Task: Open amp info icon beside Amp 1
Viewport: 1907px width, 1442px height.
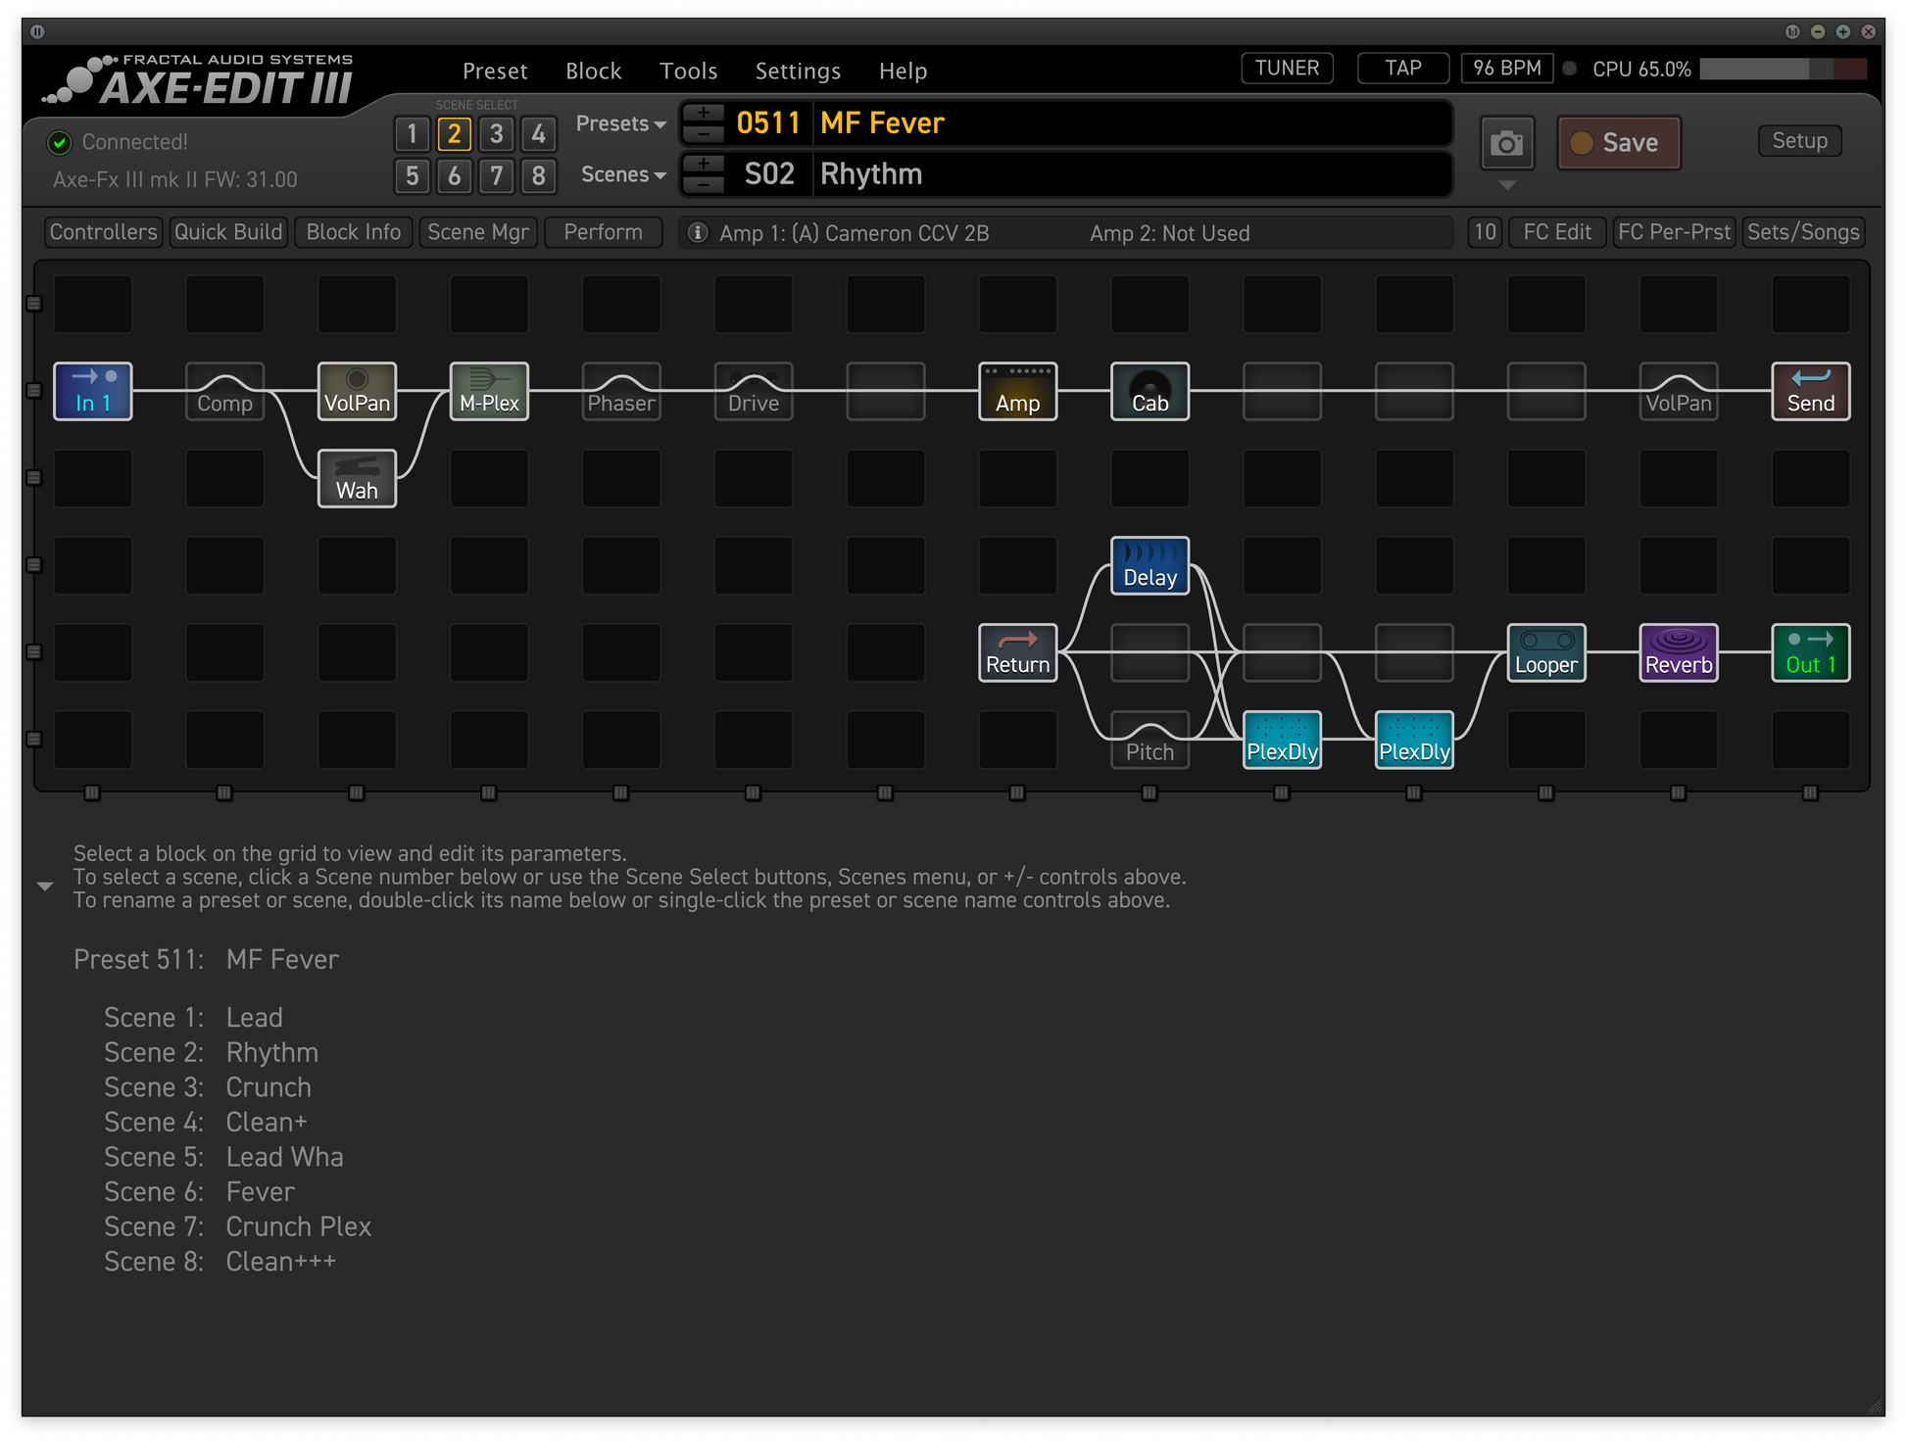Action: [x=698, y=233]
